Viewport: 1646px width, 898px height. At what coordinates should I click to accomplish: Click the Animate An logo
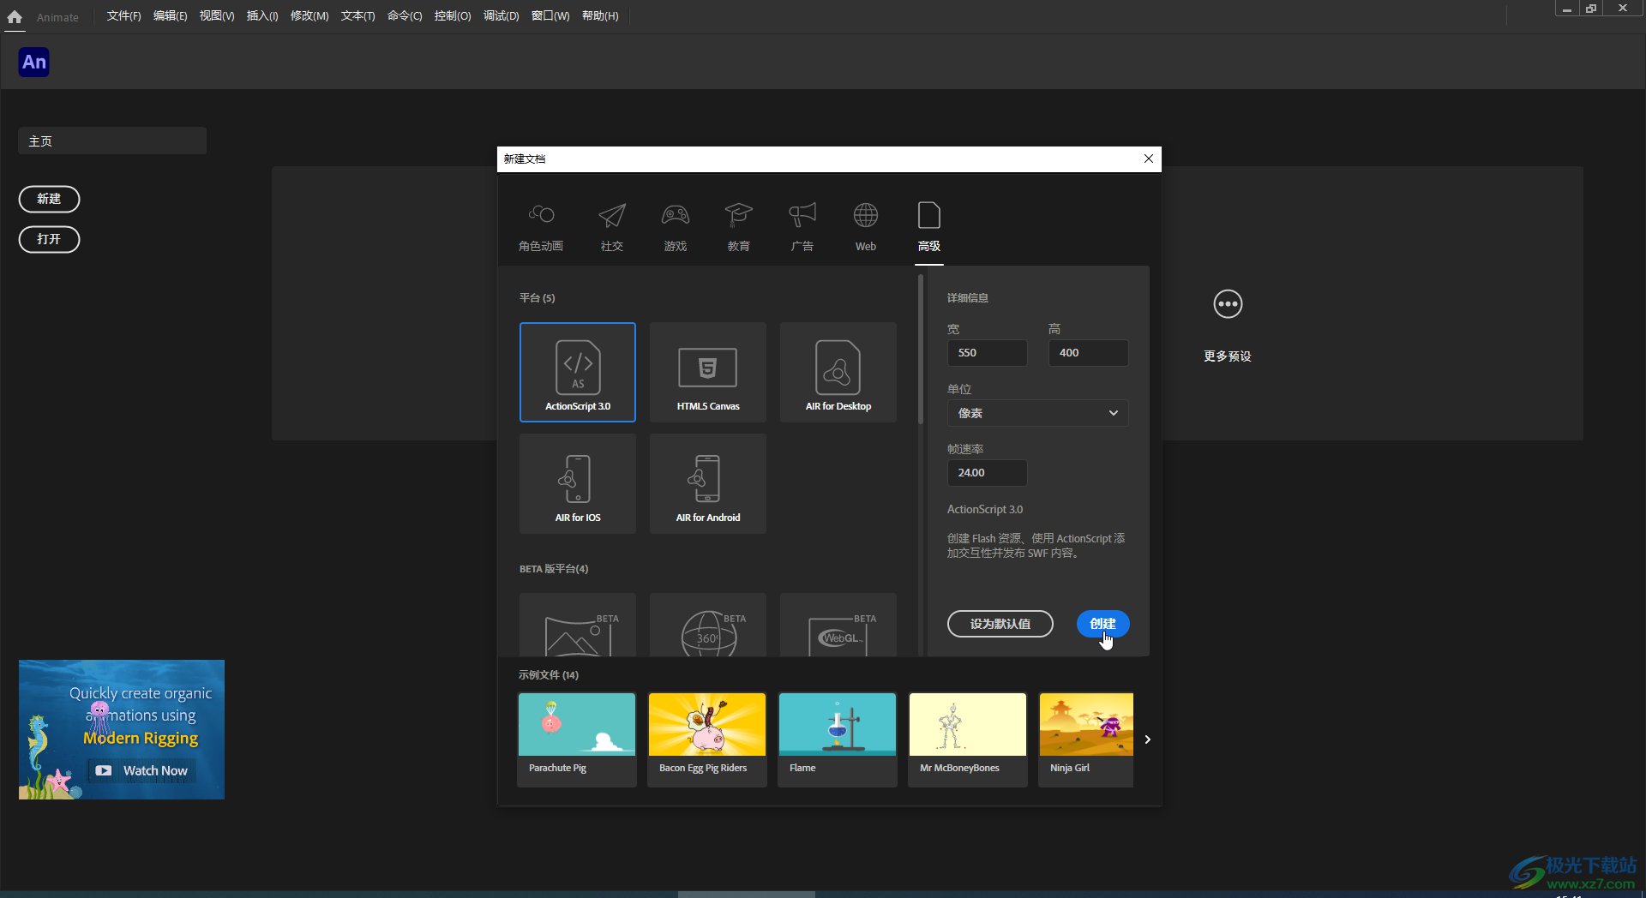pyautogui.click(x=34, y=62)
